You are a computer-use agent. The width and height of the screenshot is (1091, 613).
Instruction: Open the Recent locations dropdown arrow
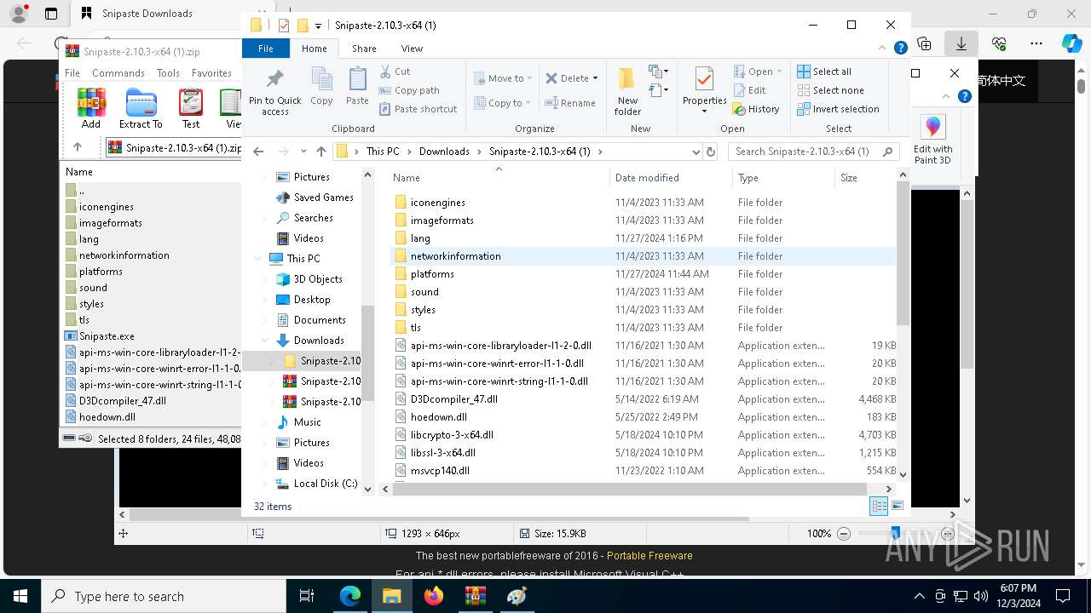tap(303, 152)
